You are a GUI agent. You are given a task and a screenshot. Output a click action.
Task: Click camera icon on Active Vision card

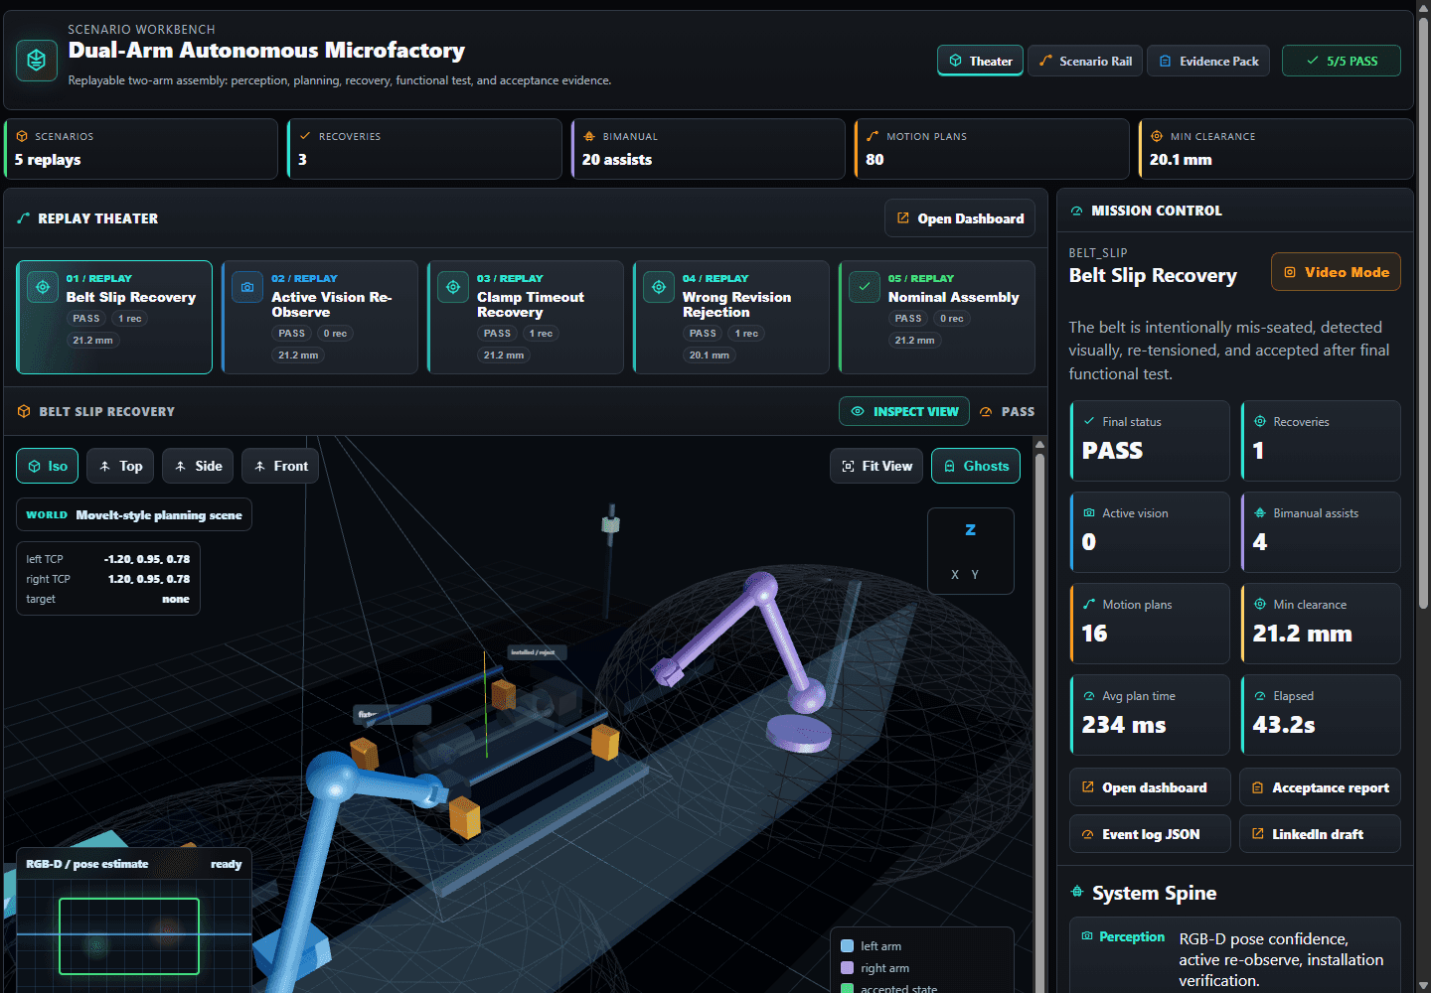click(x=247, y=287)
